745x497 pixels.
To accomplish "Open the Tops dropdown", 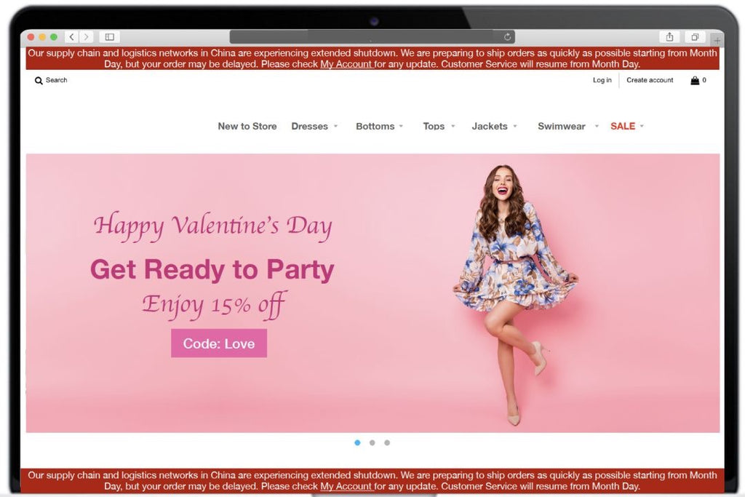I will pos(438,126).
